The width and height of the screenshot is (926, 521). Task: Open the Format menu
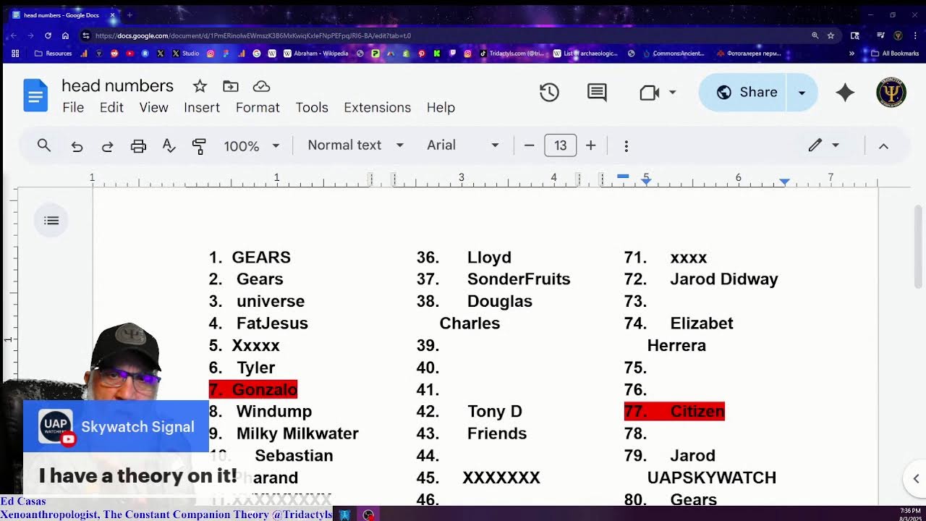tap(258, 107)
